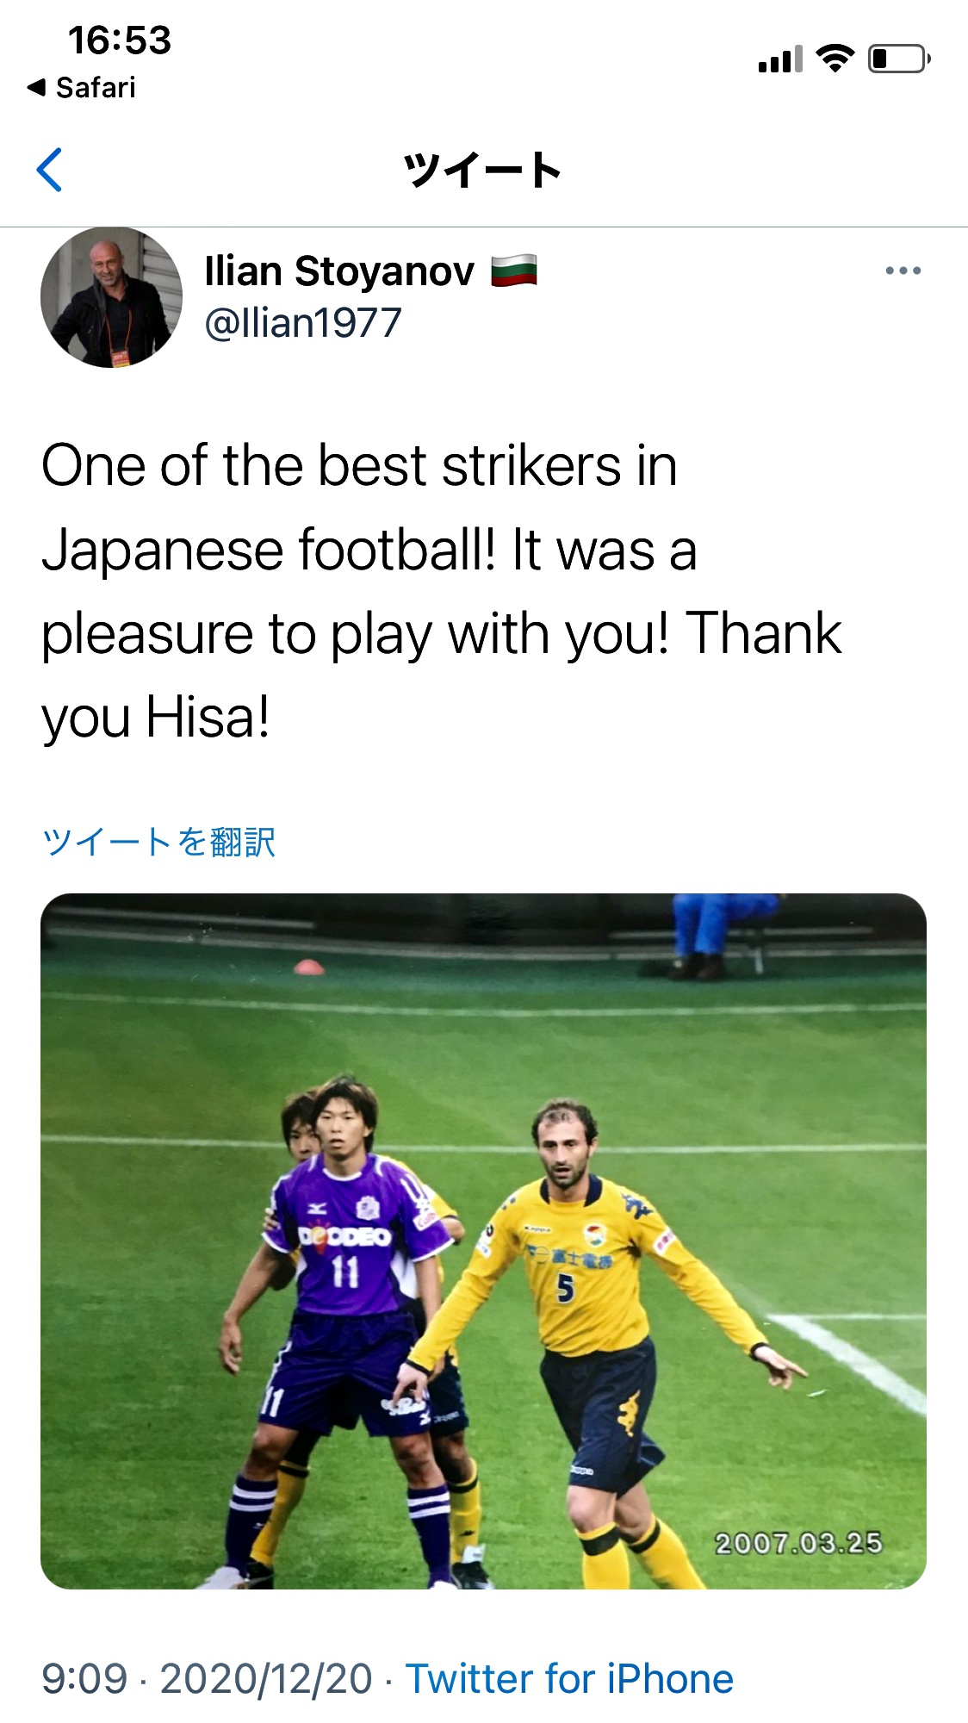Tap the battery indicator icon
Image resolution: width=968 pixels, height=1723 pixels.
tap(898, 59)
